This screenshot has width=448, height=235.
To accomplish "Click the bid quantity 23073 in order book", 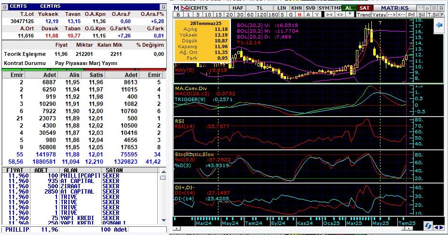I will [x=47, y=118].
